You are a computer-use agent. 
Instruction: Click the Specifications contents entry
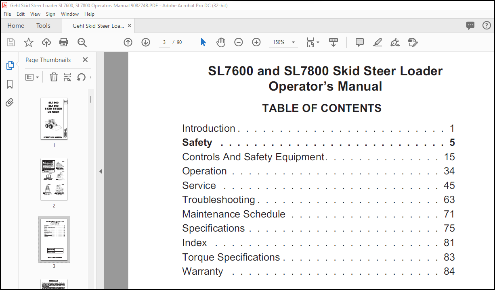point(318,228)
